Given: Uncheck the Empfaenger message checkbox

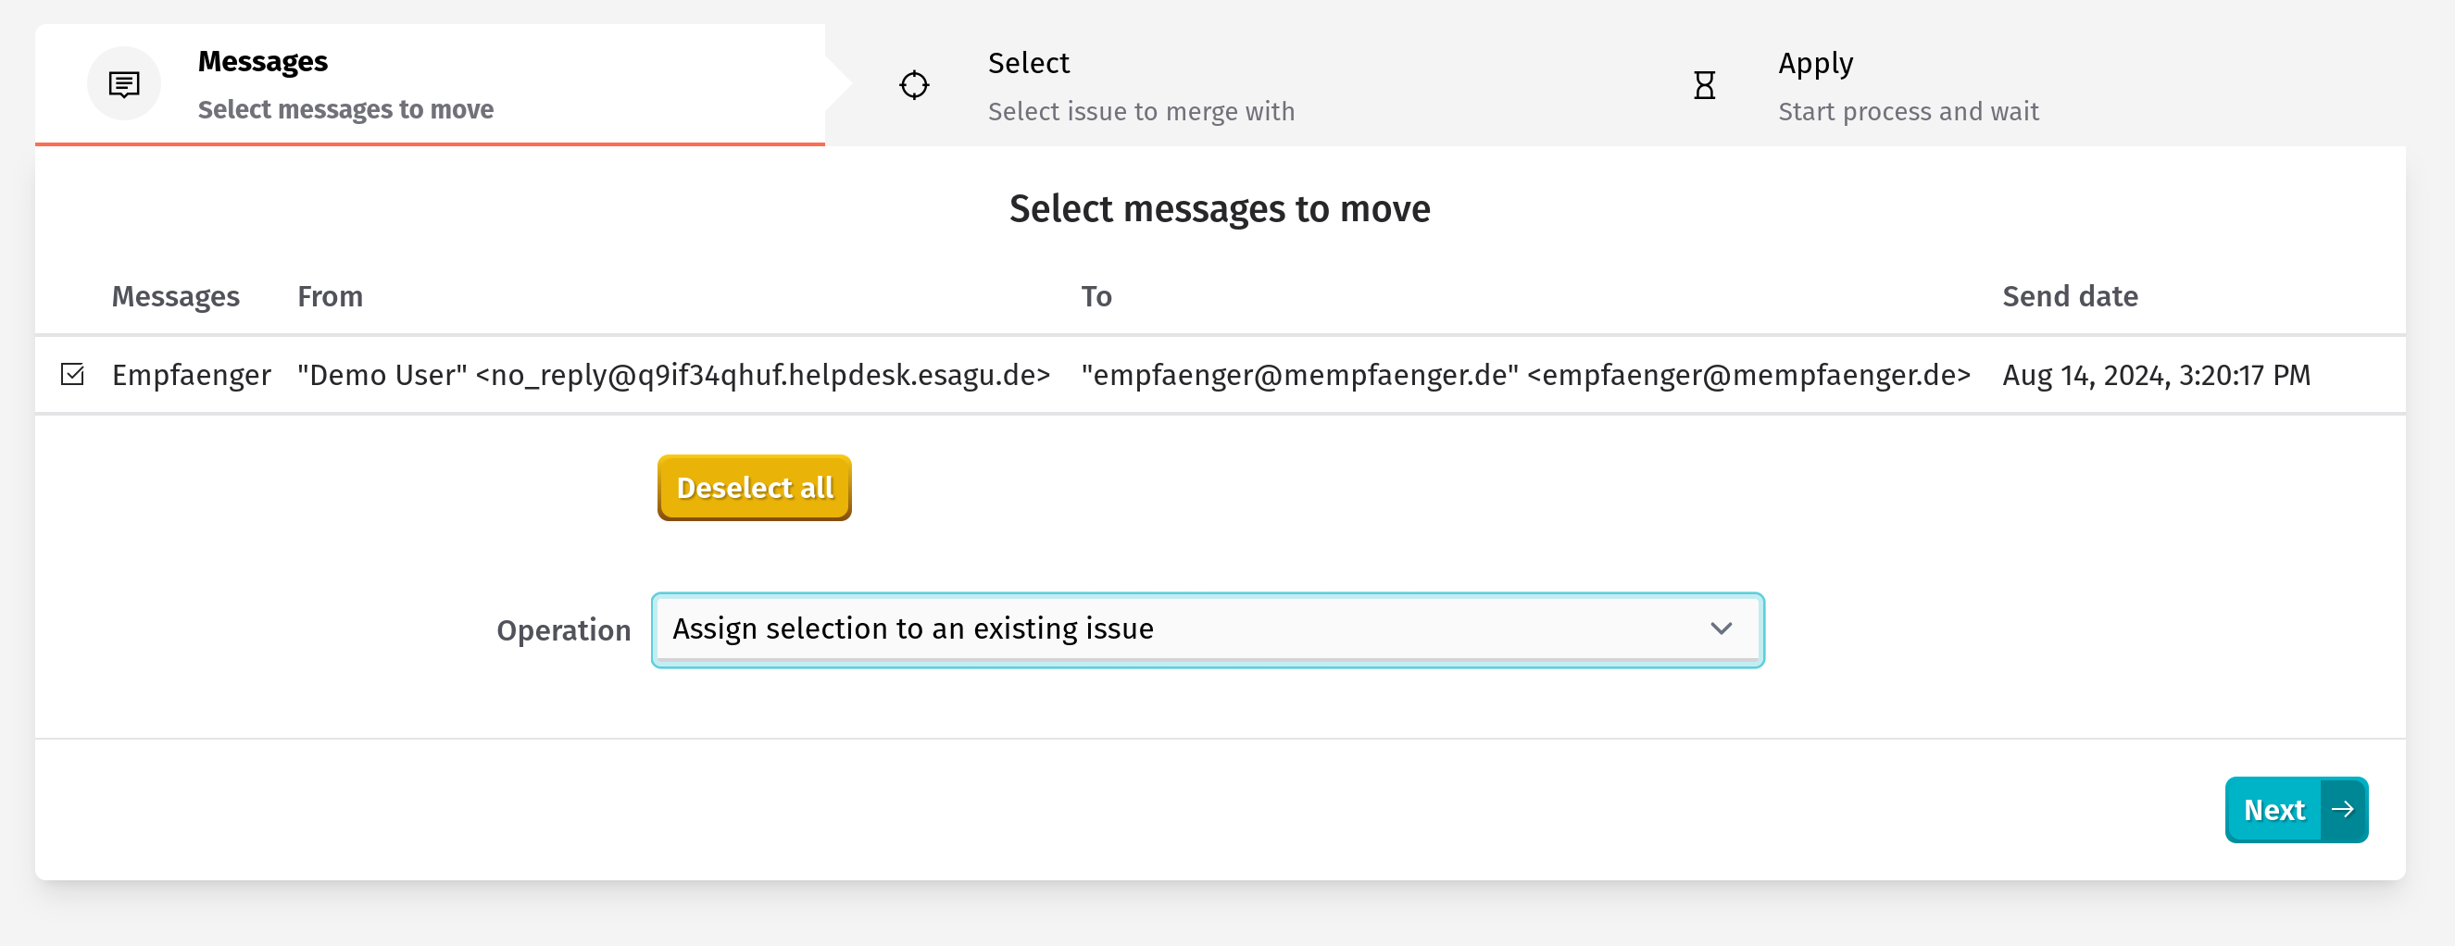Looking at the screenshot, I should (x=72, y=373).
